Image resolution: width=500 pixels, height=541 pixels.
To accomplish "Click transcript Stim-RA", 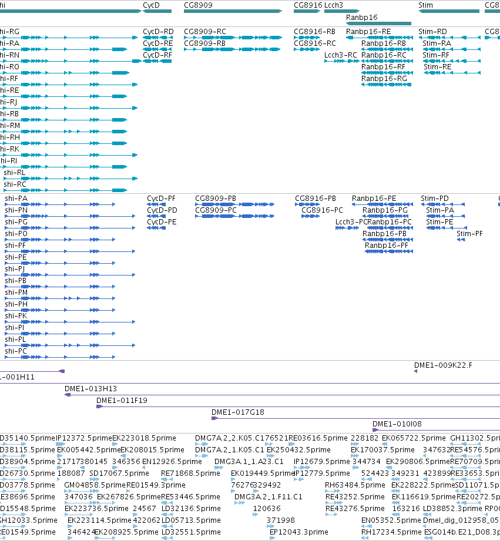I will 437,43.
